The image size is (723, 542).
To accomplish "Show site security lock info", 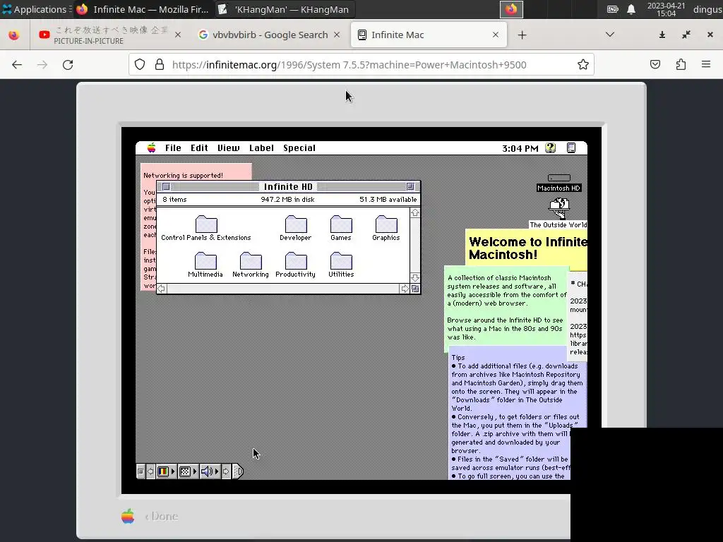I will click(x=160, y=64).
